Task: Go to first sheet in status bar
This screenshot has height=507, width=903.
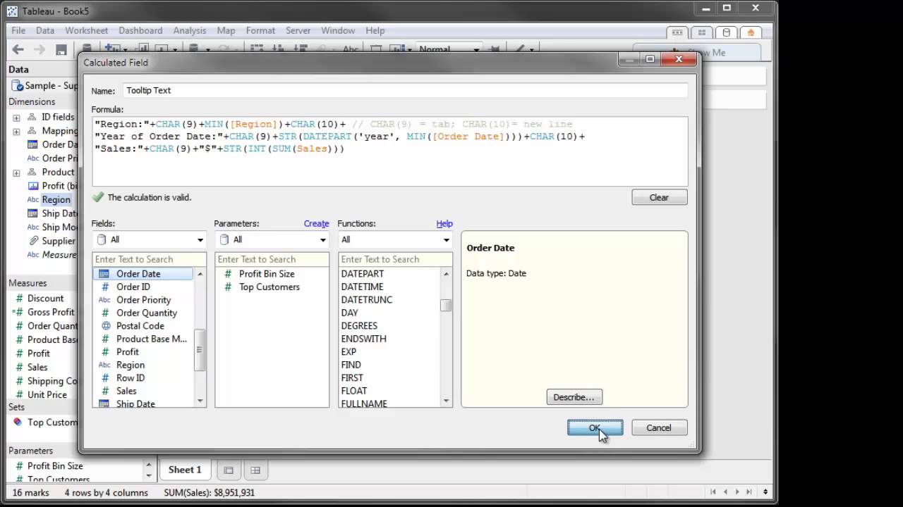Action: pyautogui.click(x=714, y=492)
